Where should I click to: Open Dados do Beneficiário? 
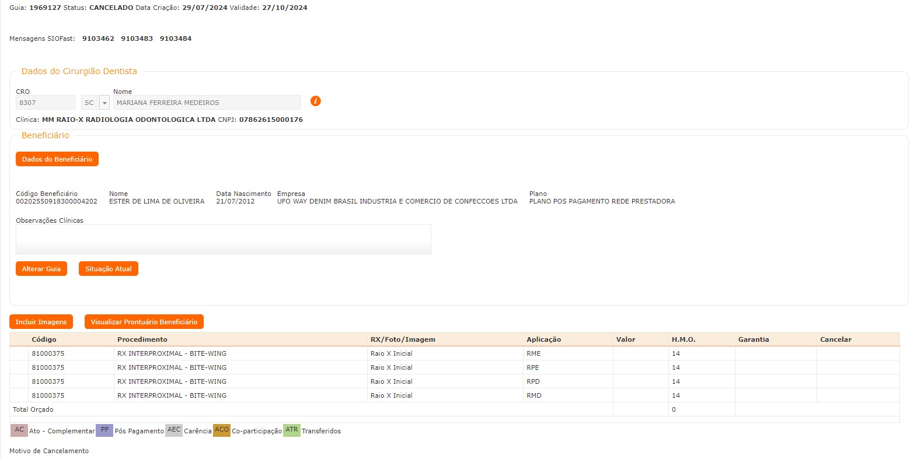click(x=57, y=159)
